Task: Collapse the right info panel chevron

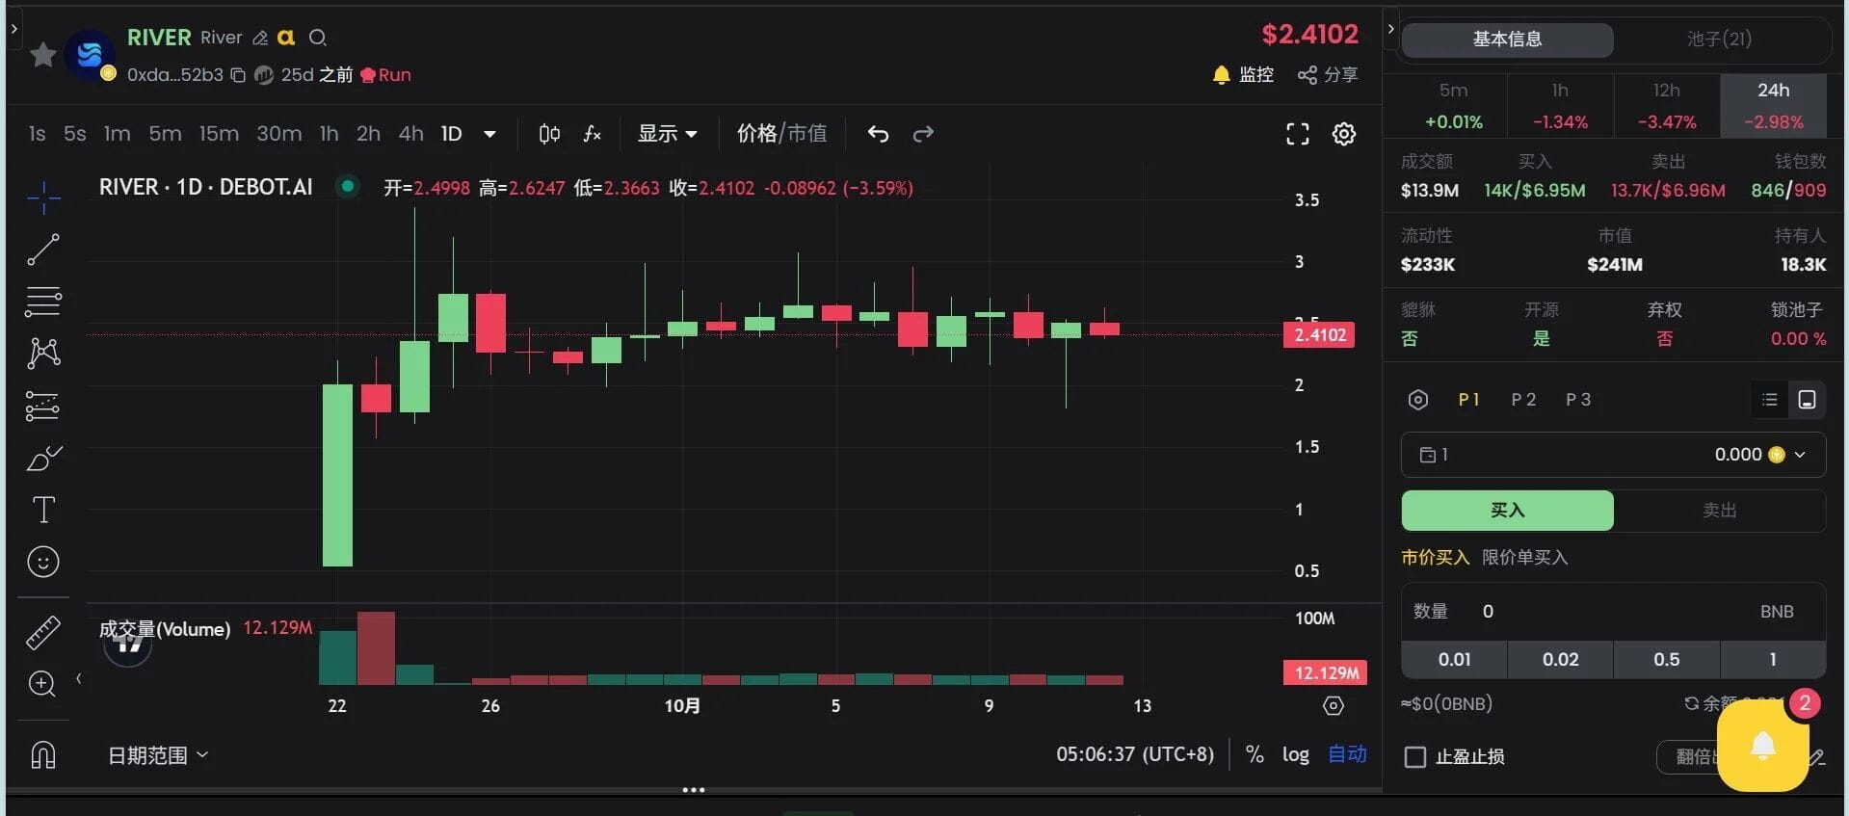Action: tap(1390, 29)
